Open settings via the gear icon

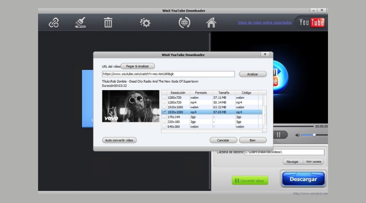tap(145, 23)
